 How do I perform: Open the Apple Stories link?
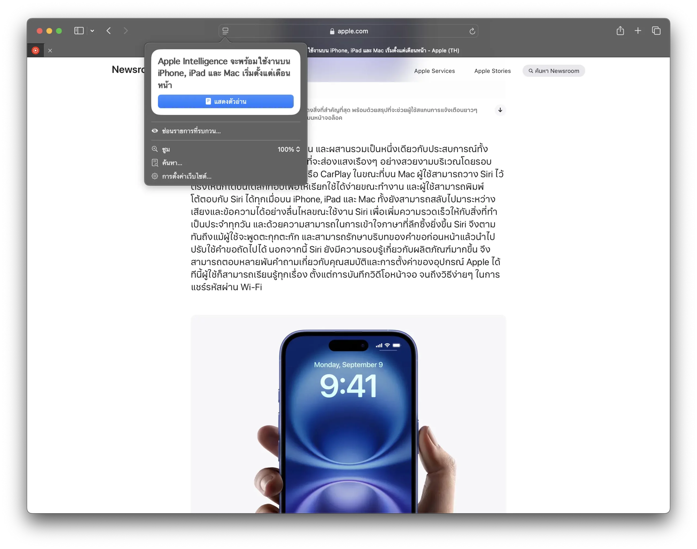(492, 71)
